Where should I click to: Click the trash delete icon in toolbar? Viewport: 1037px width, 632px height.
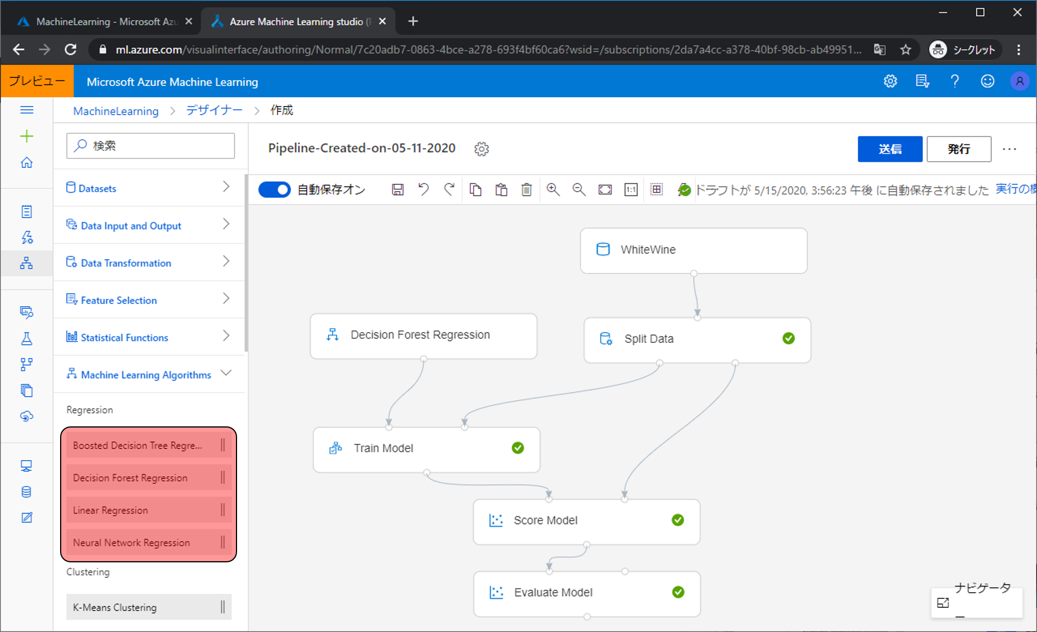(x=526, y=190)
